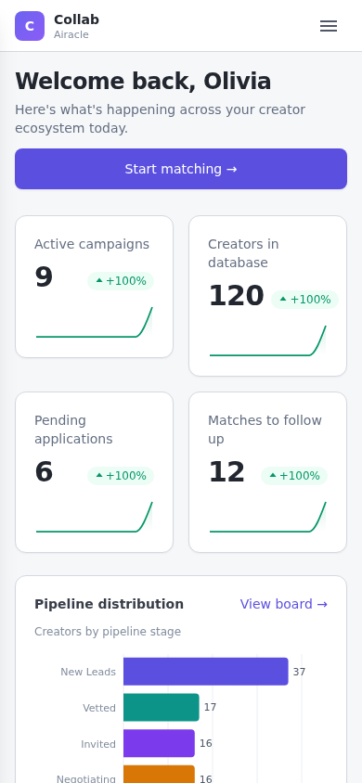Click the +100% badge next to 12
The width and height of the screenshot is (362, 783).
(294, 476)
